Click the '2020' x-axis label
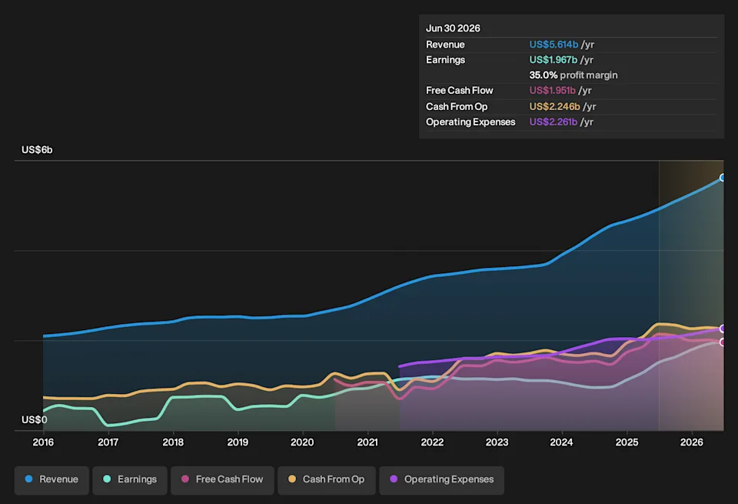This screenshot has height=504, width=738. tap(302, 442)
